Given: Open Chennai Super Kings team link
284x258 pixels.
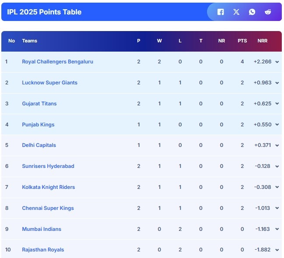Looking at the screenshot, I should point(48,208).
